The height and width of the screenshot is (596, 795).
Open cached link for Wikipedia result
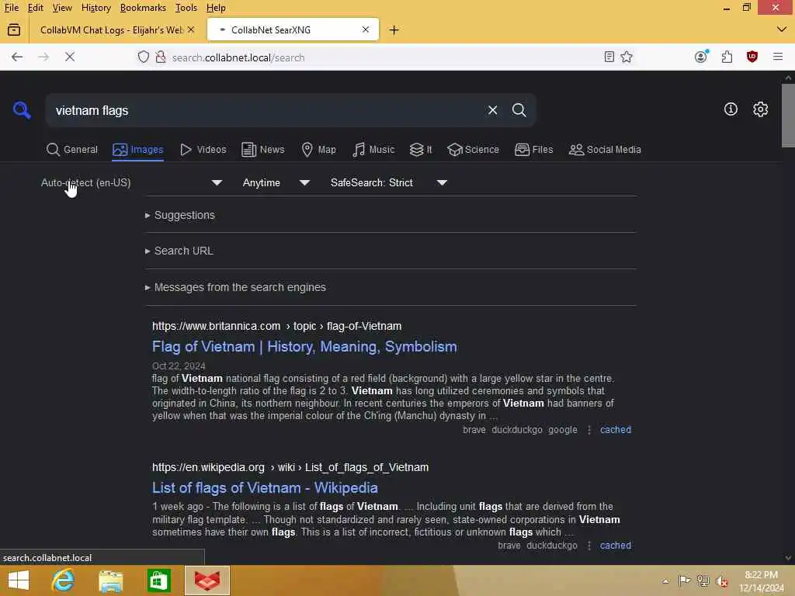pos(616,546)
